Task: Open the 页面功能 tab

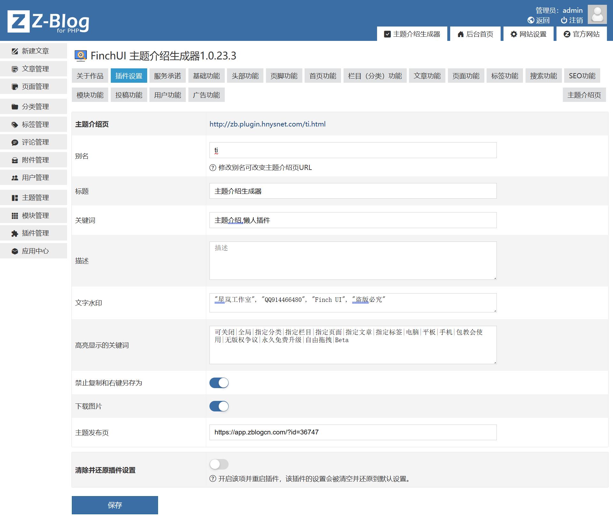Action: [x=466, y=76]
